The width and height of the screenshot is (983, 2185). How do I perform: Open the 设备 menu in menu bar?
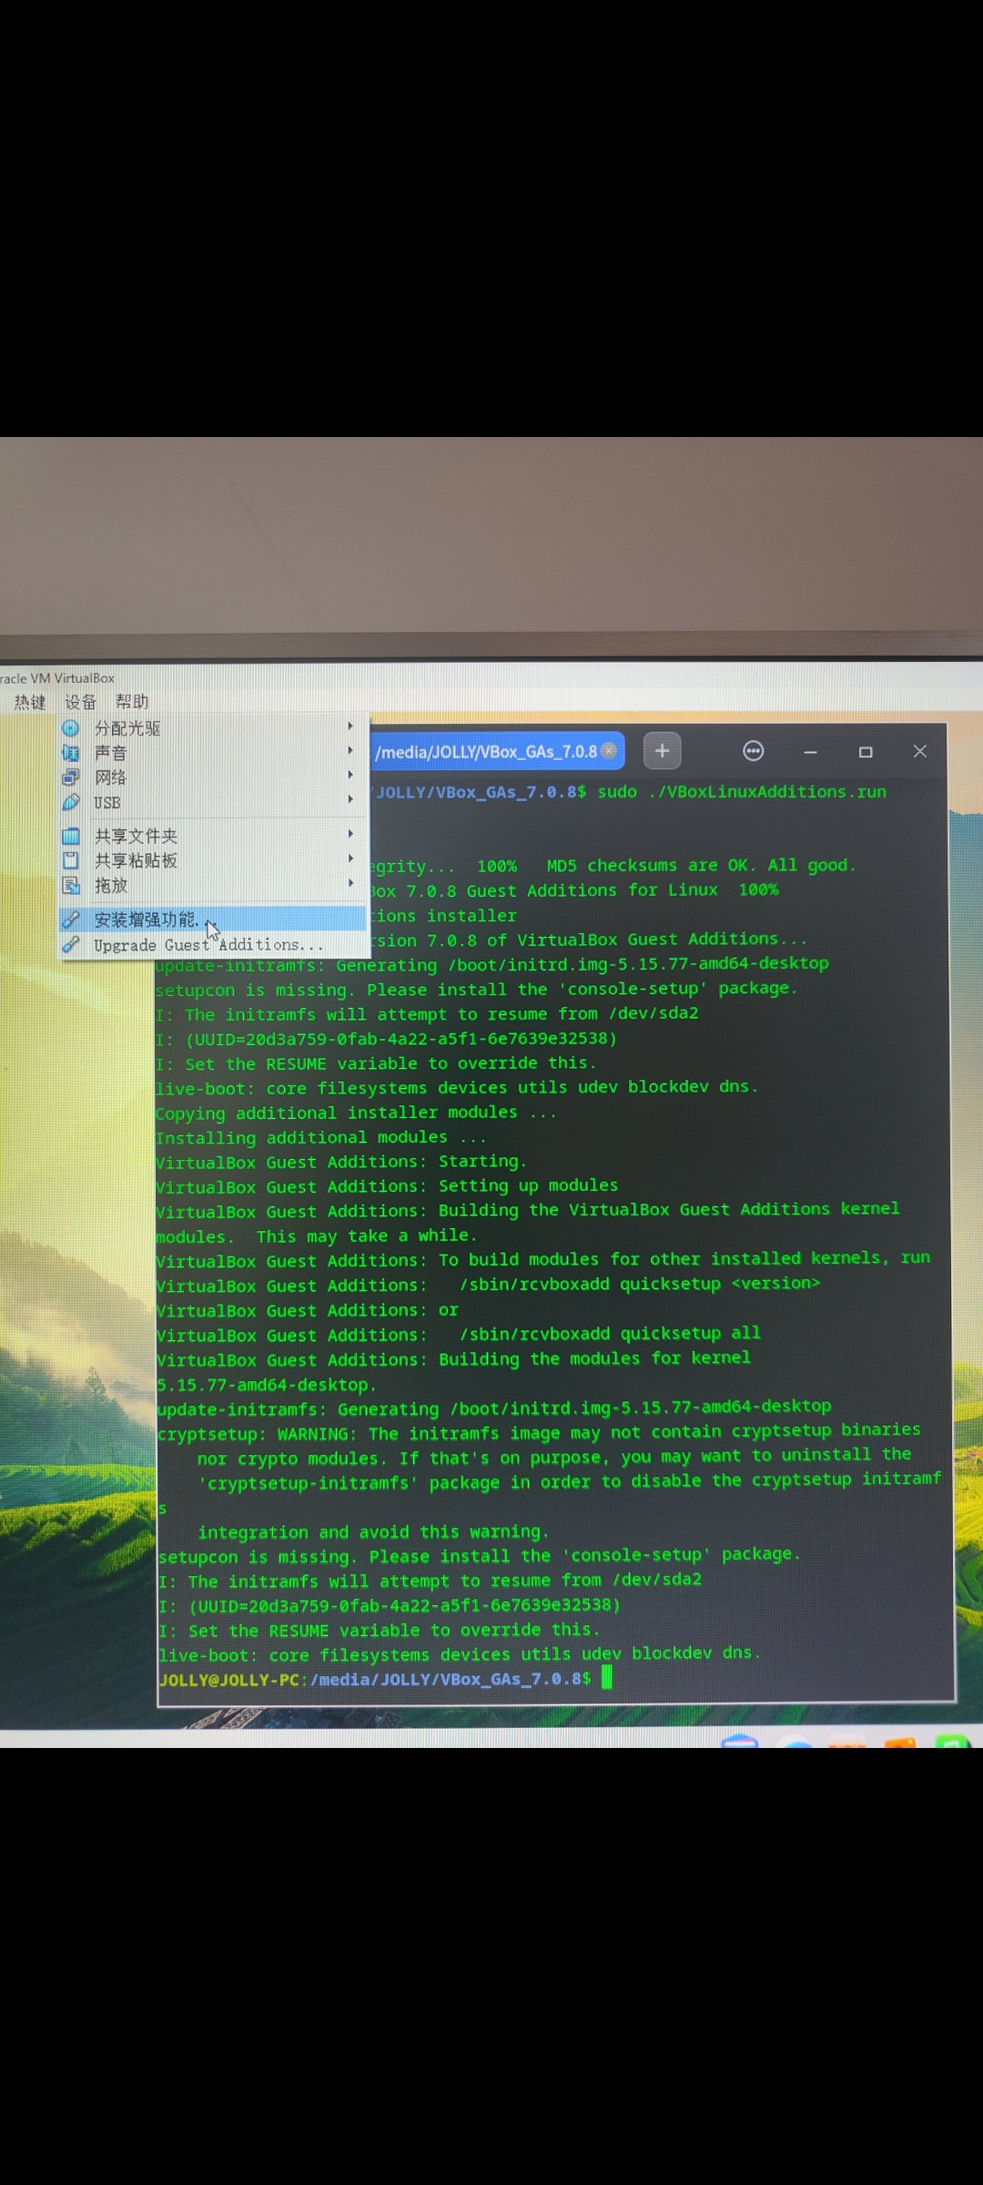80,702
